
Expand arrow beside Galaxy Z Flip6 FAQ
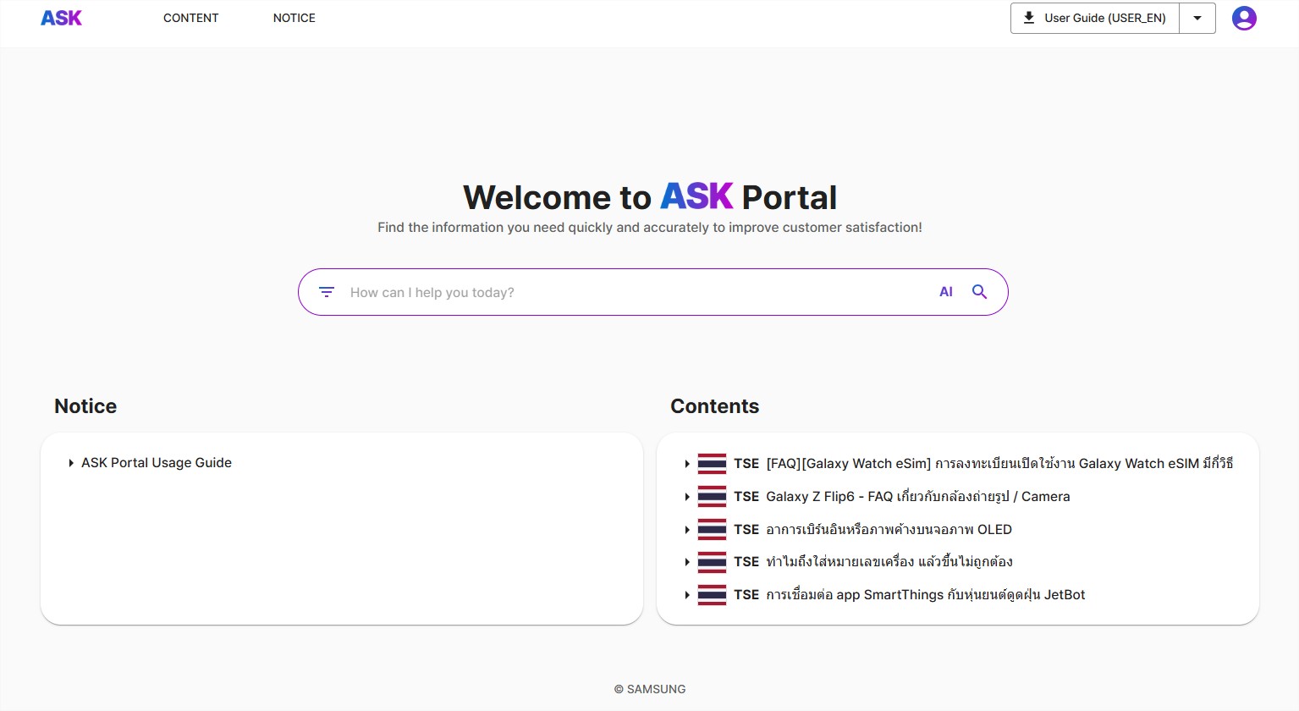point(687,497)
